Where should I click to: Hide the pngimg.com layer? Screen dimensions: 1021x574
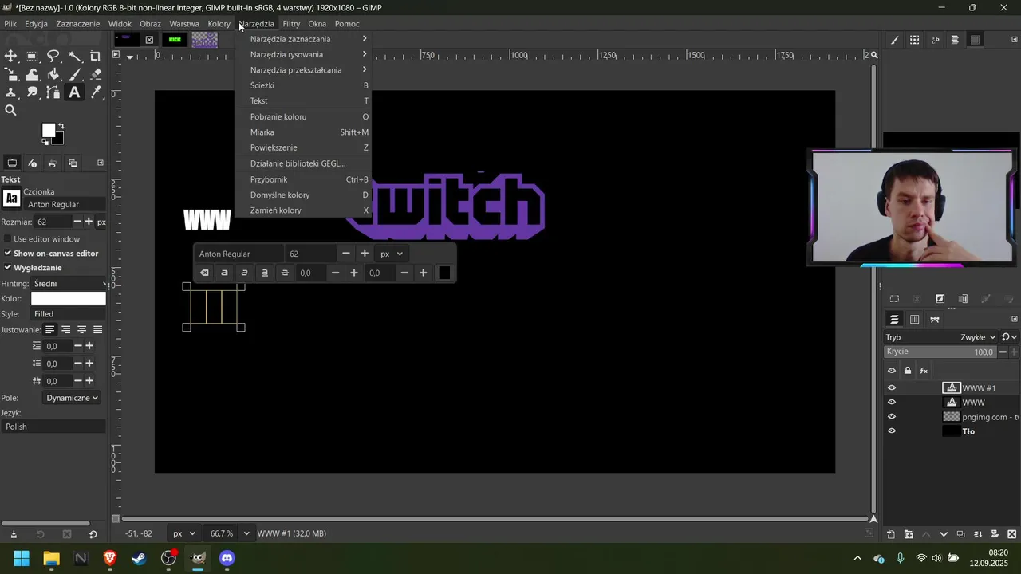click(892, 417)
